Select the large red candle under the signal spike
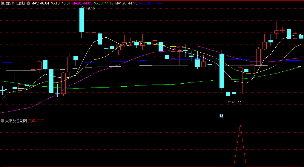 [x=240, y=81]
